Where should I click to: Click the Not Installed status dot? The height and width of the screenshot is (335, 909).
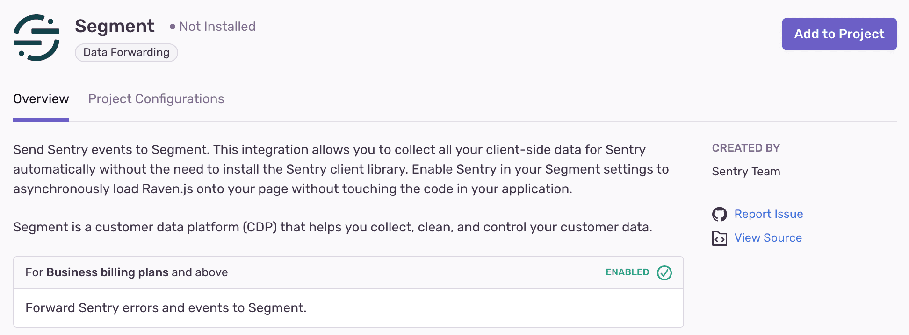coord(172,27)
